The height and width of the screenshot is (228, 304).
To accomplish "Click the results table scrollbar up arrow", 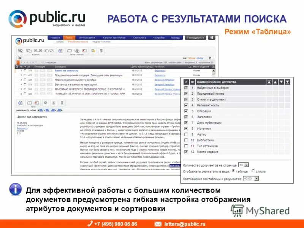I will pyautogui.click(x=214, y=71).
